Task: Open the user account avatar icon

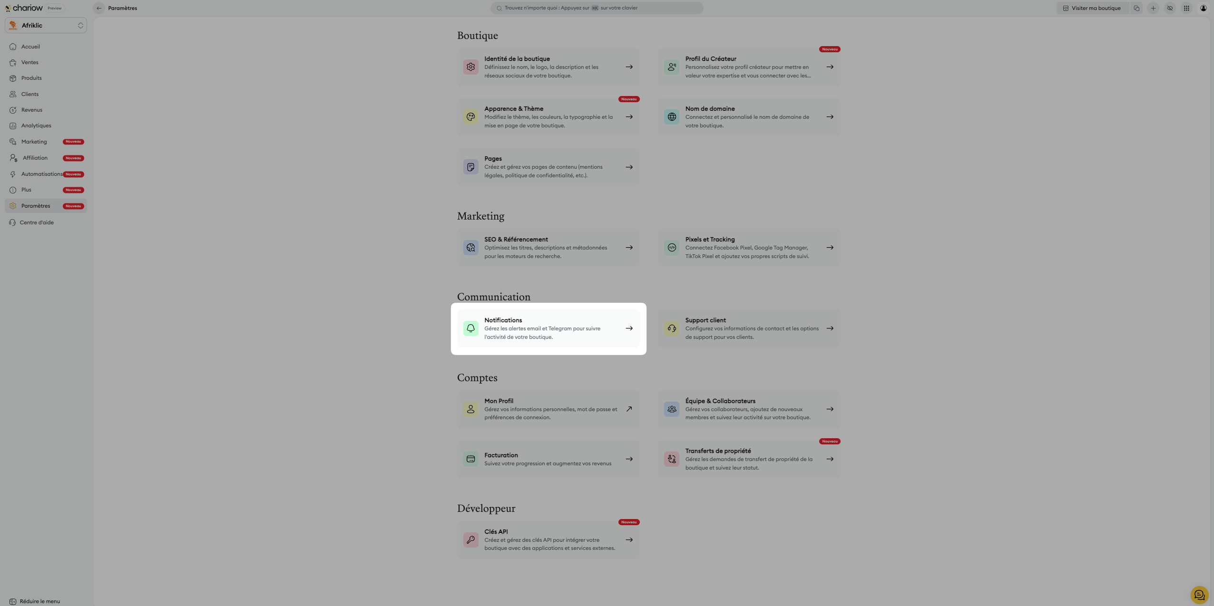Action: point(1203,8)
